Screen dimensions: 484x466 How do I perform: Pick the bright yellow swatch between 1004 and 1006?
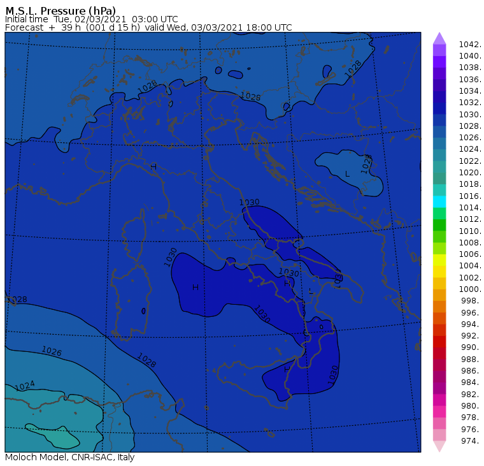(439, 260)
